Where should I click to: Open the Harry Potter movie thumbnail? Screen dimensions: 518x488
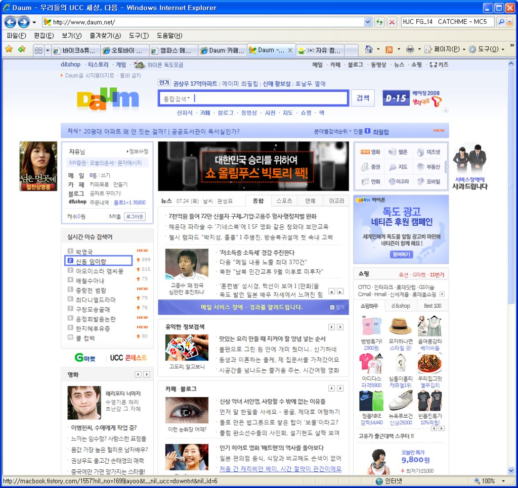[84, 403]
